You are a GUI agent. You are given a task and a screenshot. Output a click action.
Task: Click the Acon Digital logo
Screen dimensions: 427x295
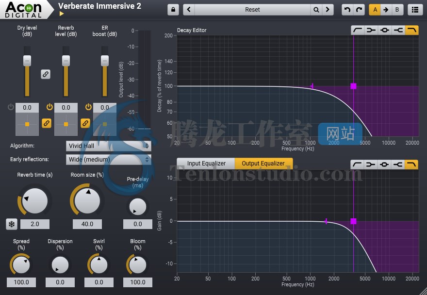pos(24,10)
